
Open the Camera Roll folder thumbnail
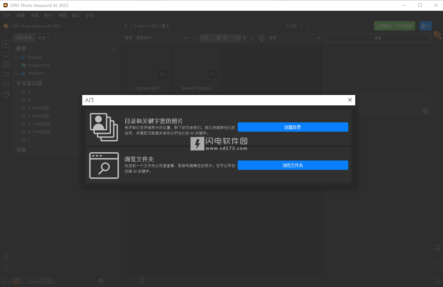pyautogui.click(x=147, y=69)
